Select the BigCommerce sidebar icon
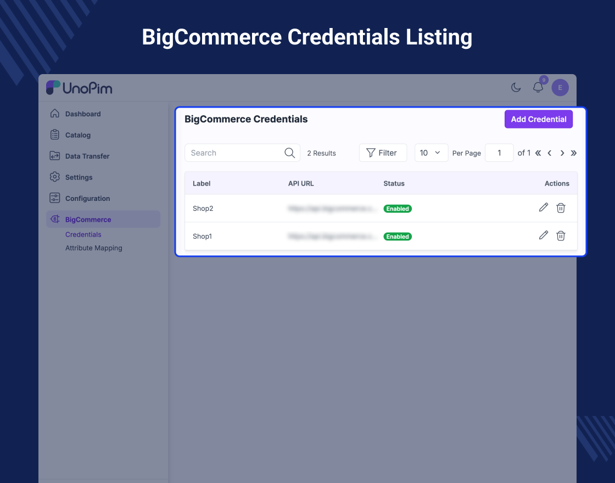Image resolution: width=615 pixels, height=483 pixels. click(55, 219)
